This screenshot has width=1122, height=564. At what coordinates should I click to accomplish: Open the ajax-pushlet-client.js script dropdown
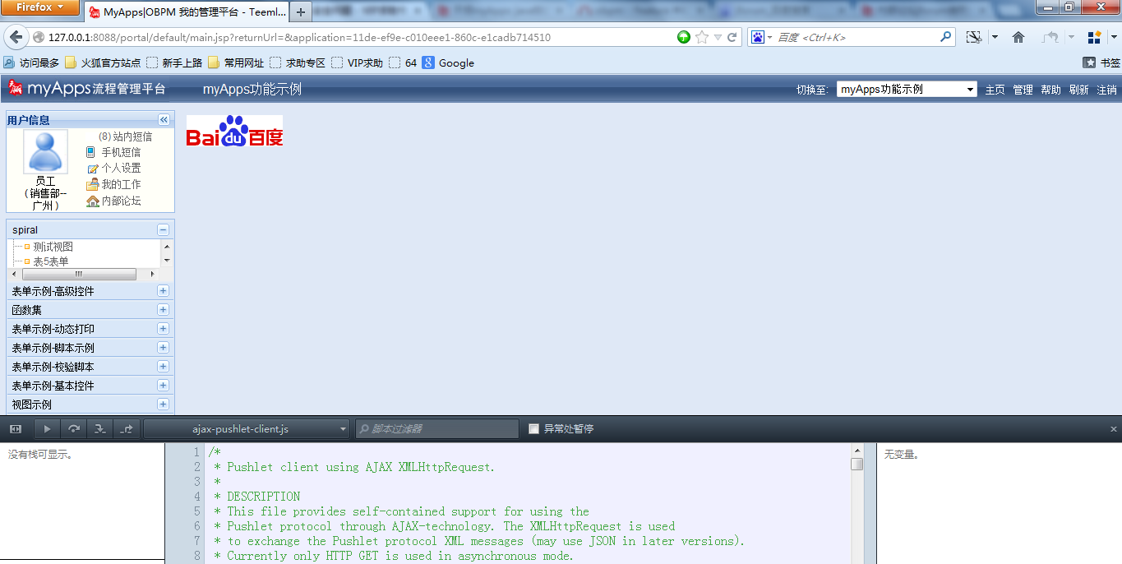click(247, 428)
